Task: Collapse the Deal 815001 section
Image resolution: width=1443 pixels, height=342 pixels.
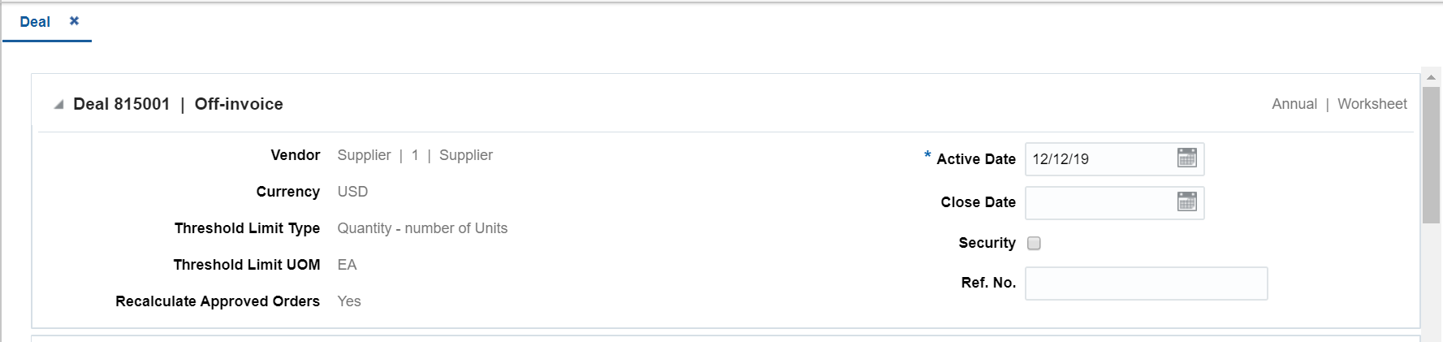Action: (58, 105)
